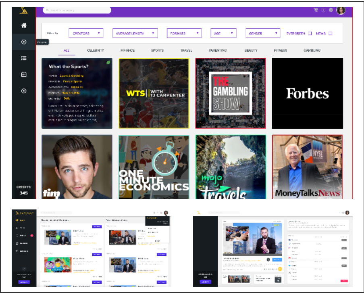This screenshot has height=293, width=364.
Task: Switch to the Finance category tab
Action: (x=127, y=50)
